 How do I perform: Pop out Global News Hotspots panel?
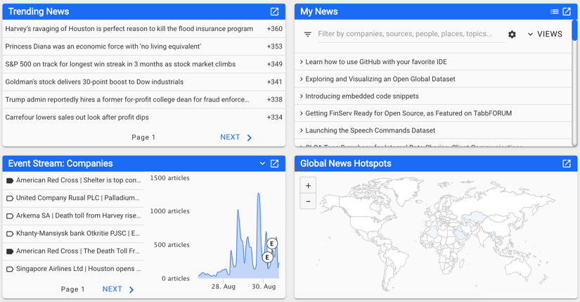[x=567, y=164]
